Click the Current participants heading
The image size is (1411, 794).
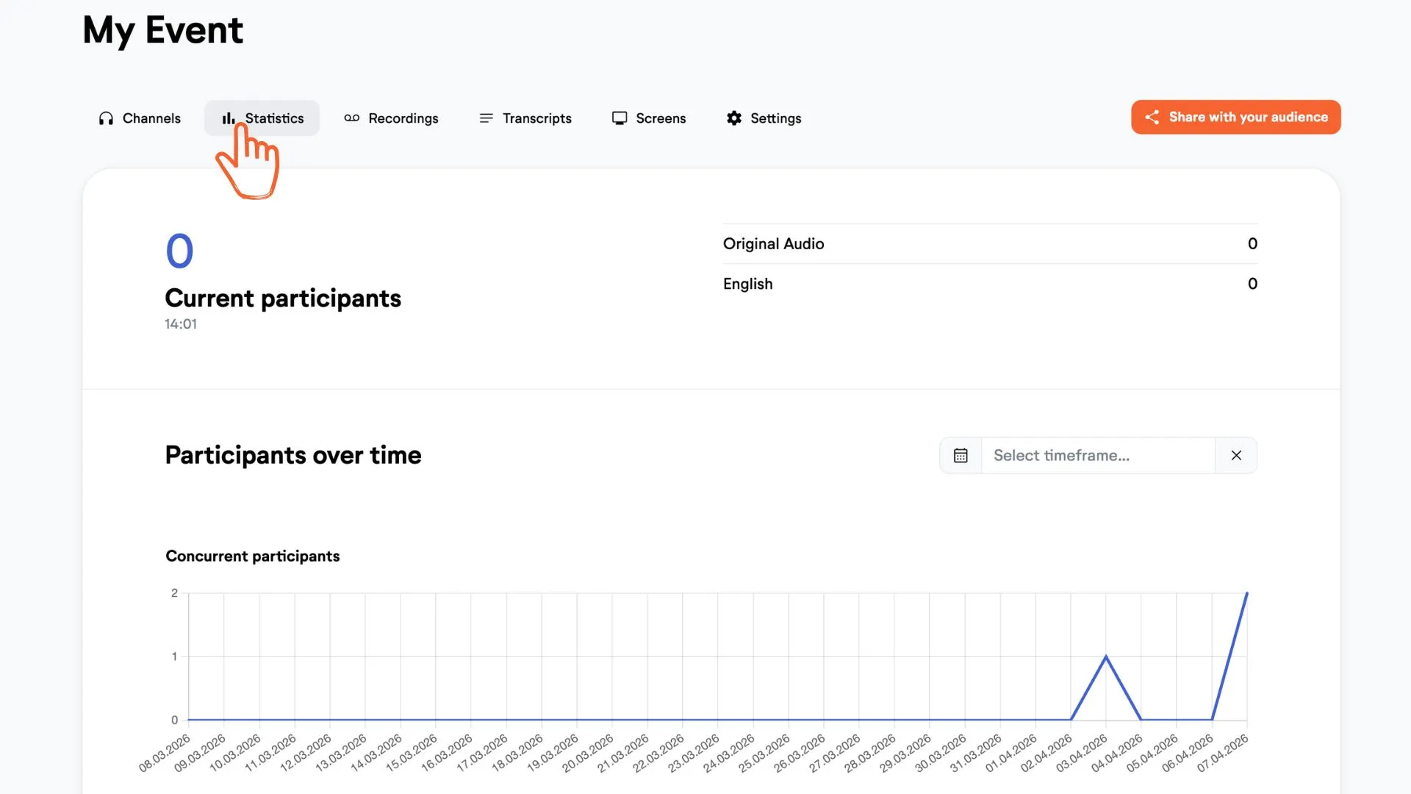[x=283, y=298]
